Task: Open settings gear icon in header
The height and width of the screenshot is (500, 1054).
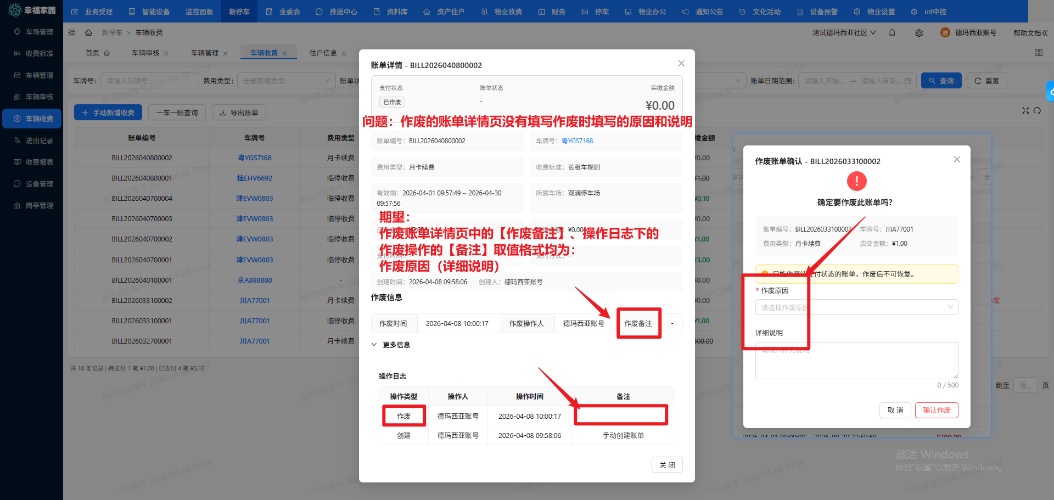Action: pyautogui.click(x=919, y=33)
